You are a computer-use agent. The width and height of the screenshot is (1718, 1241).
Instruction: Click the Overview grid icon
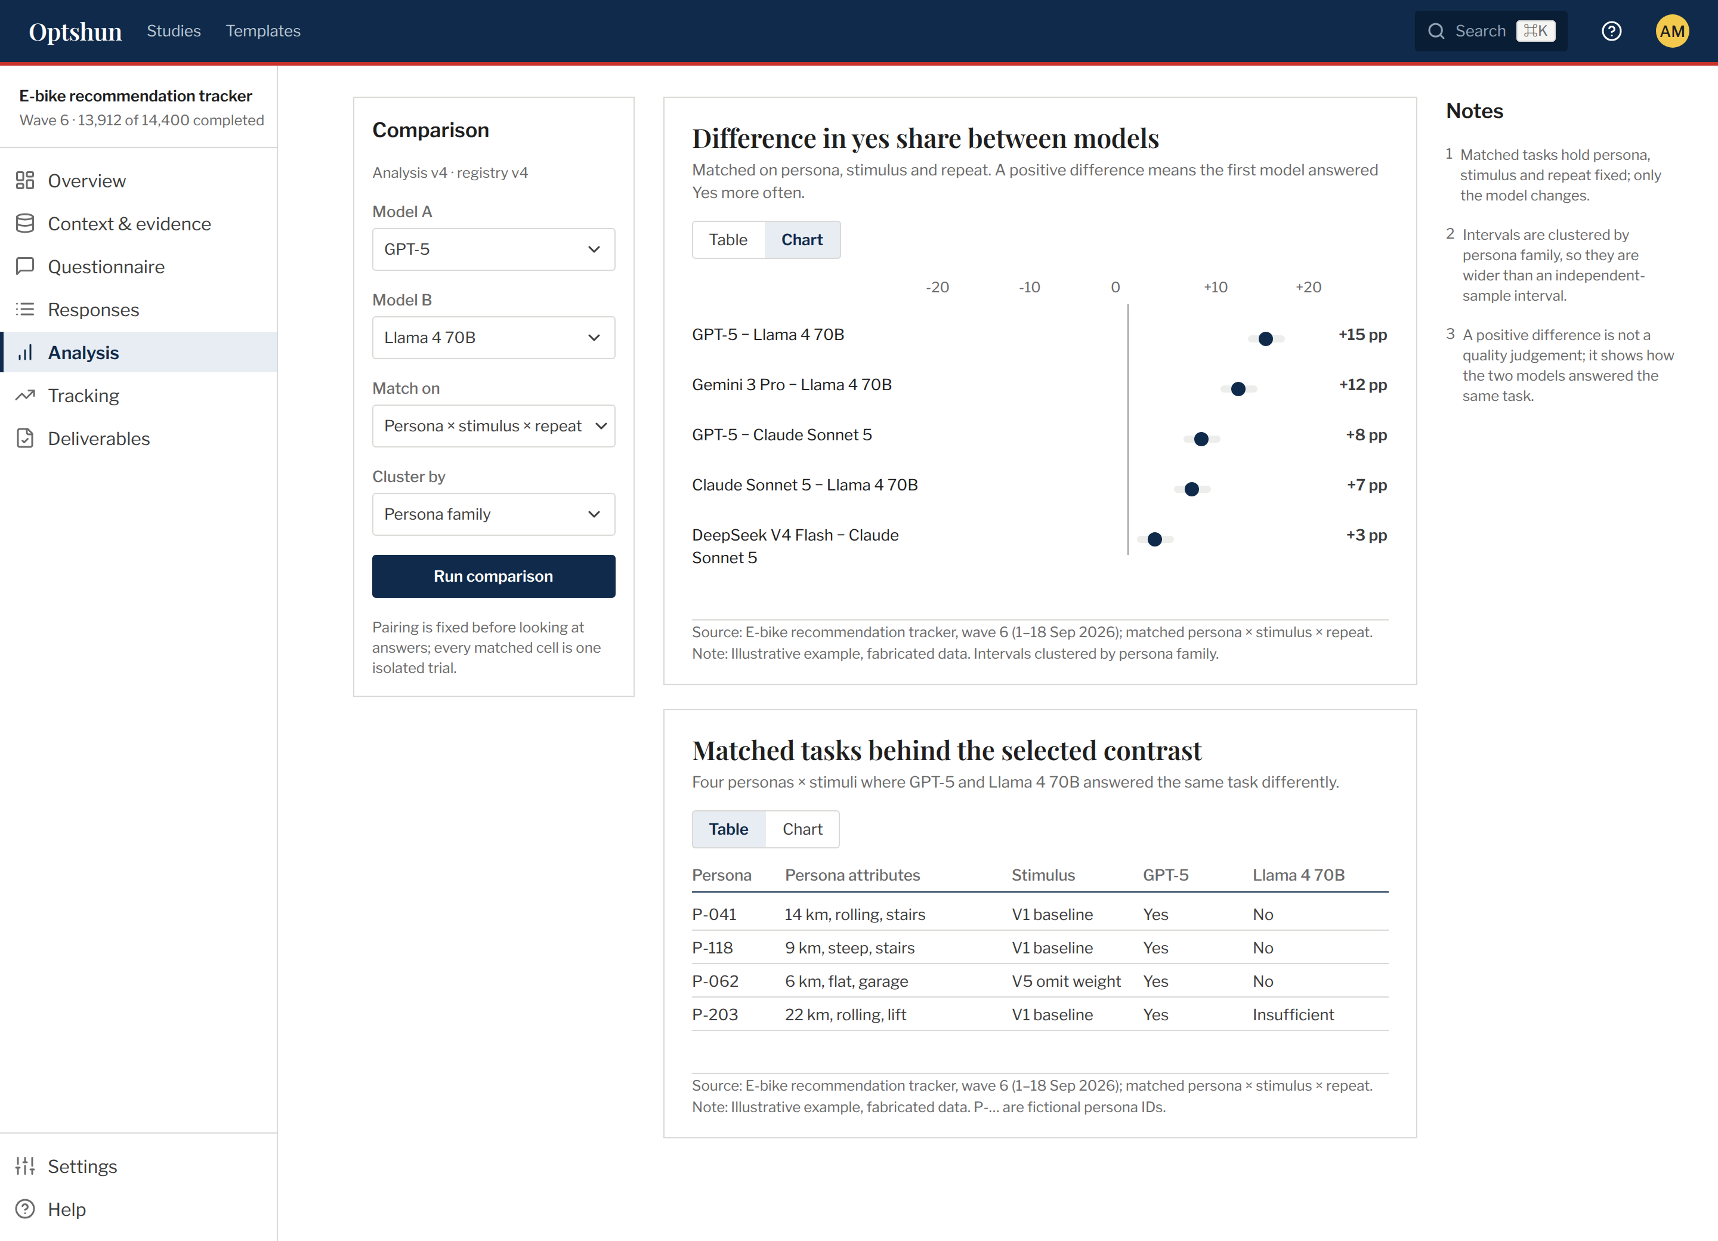(25, 180)
